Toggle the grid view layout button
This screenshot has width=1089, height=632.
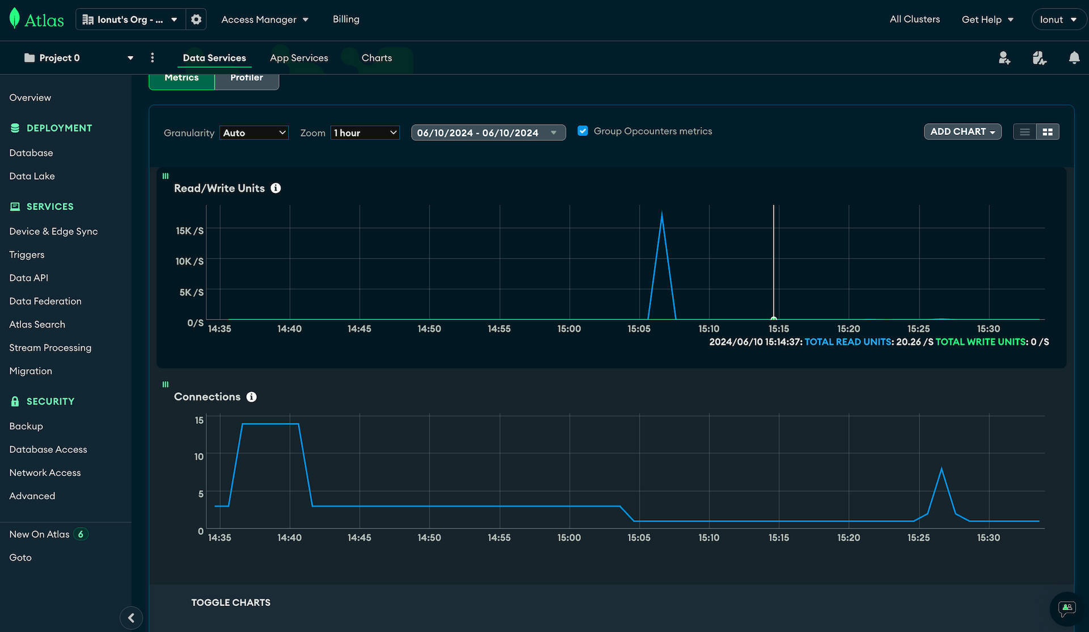pos(1048,131)
